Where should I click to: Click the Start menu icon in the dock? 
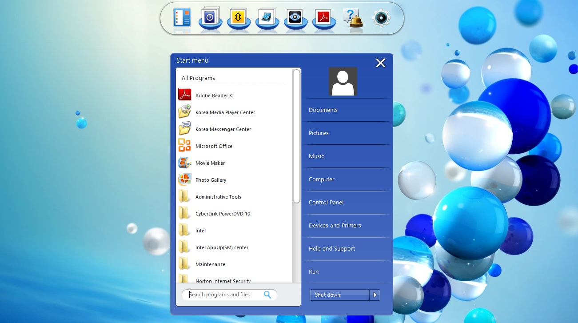coord(182,18)
